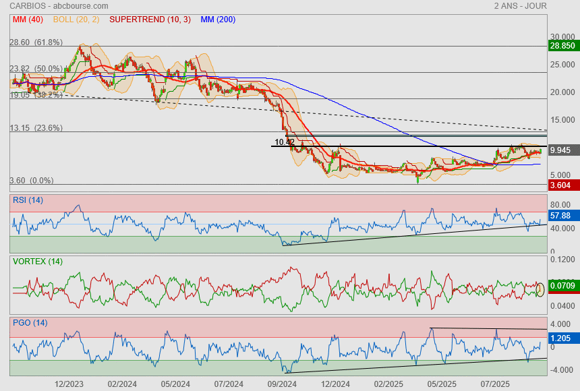Select the grey 9.945 current price tag
Image resolution: width=580 pixels, height=391 pixels.
click(560, 150)
